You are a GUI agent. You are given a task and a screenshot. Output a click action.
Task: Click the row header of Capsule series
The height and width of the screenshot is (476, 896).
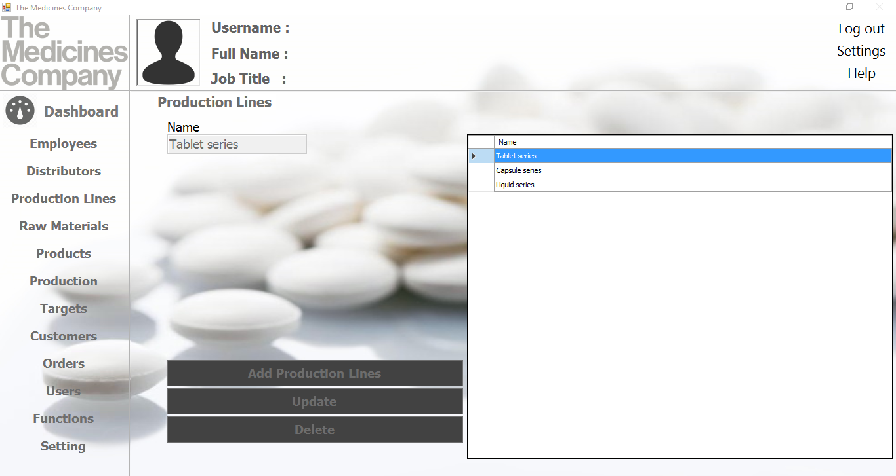point(481,170)
